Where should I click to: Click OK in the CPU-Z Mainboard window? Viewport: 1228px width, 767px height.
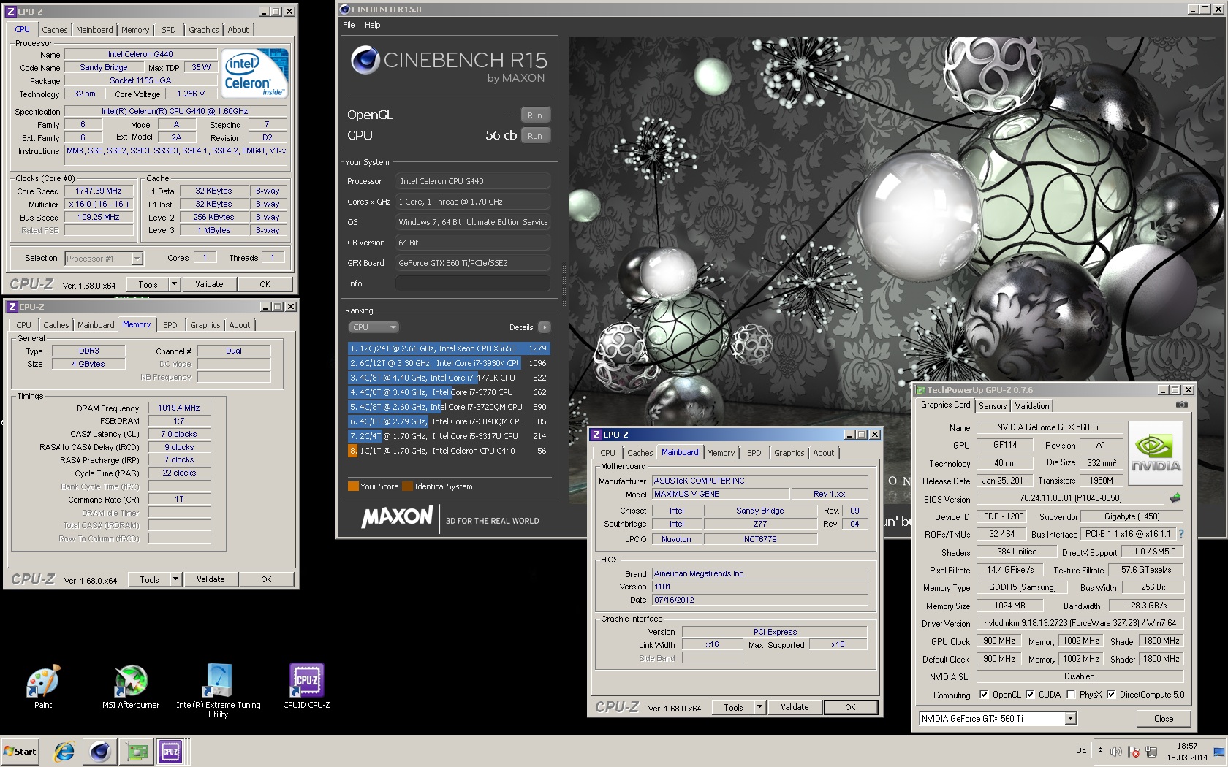click(850, 707)
